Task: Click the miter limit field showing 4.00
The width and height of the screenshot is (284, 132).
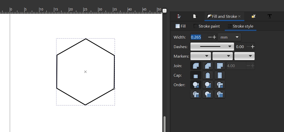Action: pyautogui.click(x=236, y=66)
